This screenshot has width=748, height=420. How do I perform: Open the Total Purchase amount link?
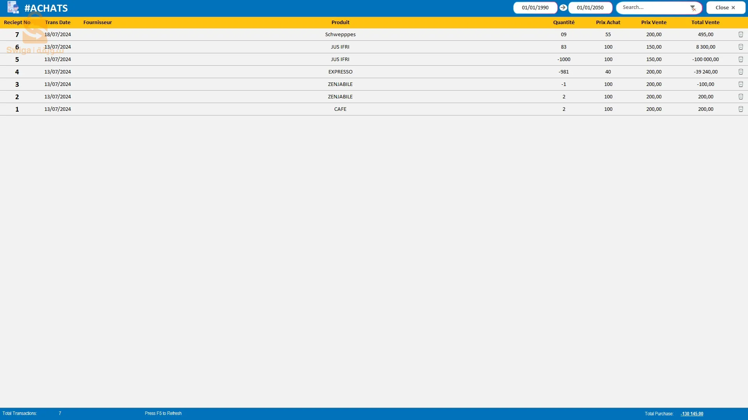[692, 413]
